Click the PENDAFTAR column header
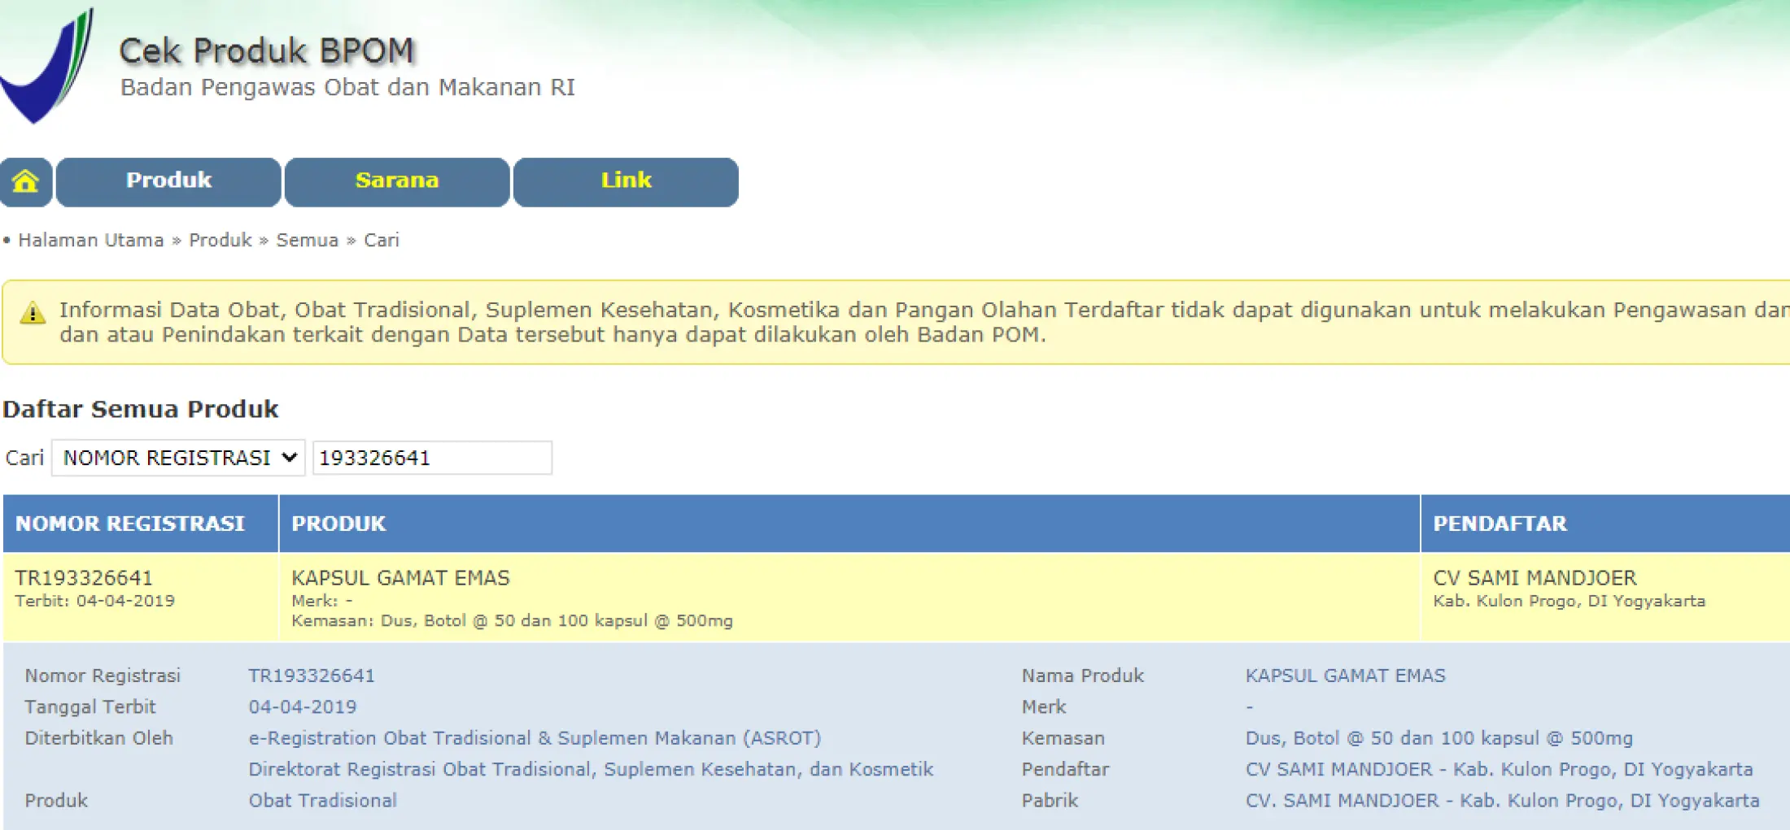The width and height of the screenshot is (1790, 830). (x=1500, y=524)
